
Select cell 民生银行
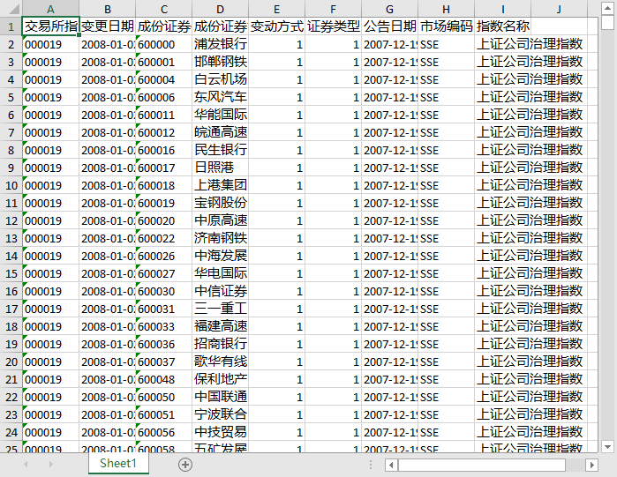click(220, 150)
